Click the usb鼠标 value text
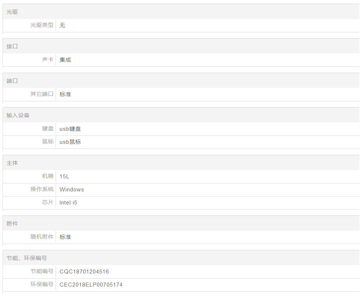The image size is (362, 296). point(70,142)
